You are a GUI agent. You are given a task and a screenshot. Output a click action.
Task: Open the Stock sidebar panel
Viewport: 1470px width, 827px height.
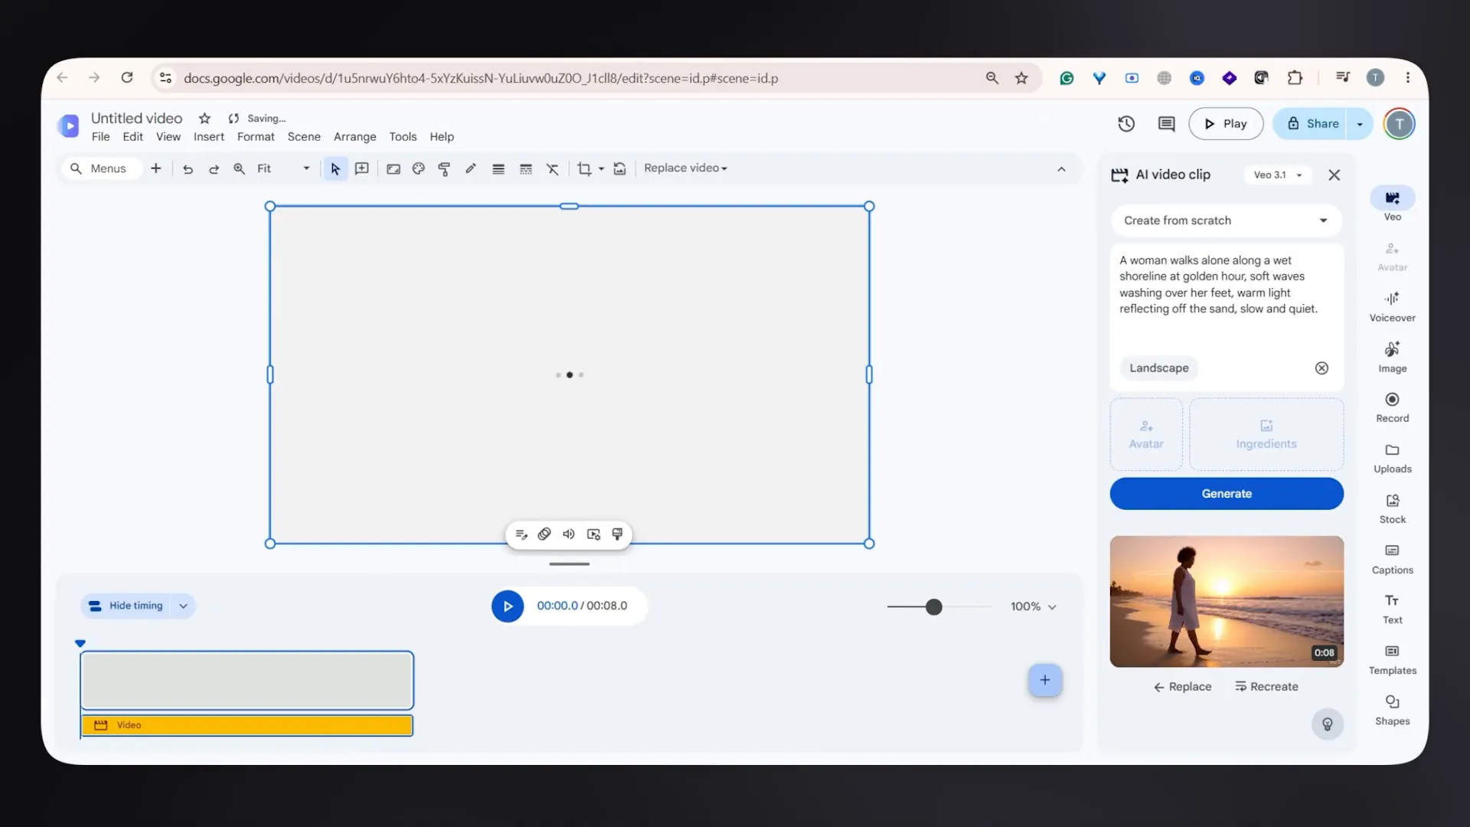coord(1392,508)
